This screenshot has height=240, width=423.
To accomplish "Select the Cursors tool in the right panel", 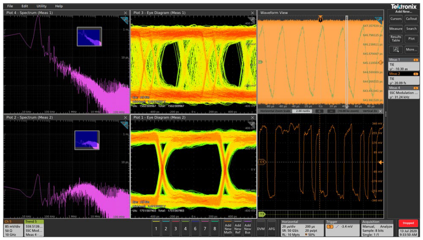I will (x=396, y=18).
